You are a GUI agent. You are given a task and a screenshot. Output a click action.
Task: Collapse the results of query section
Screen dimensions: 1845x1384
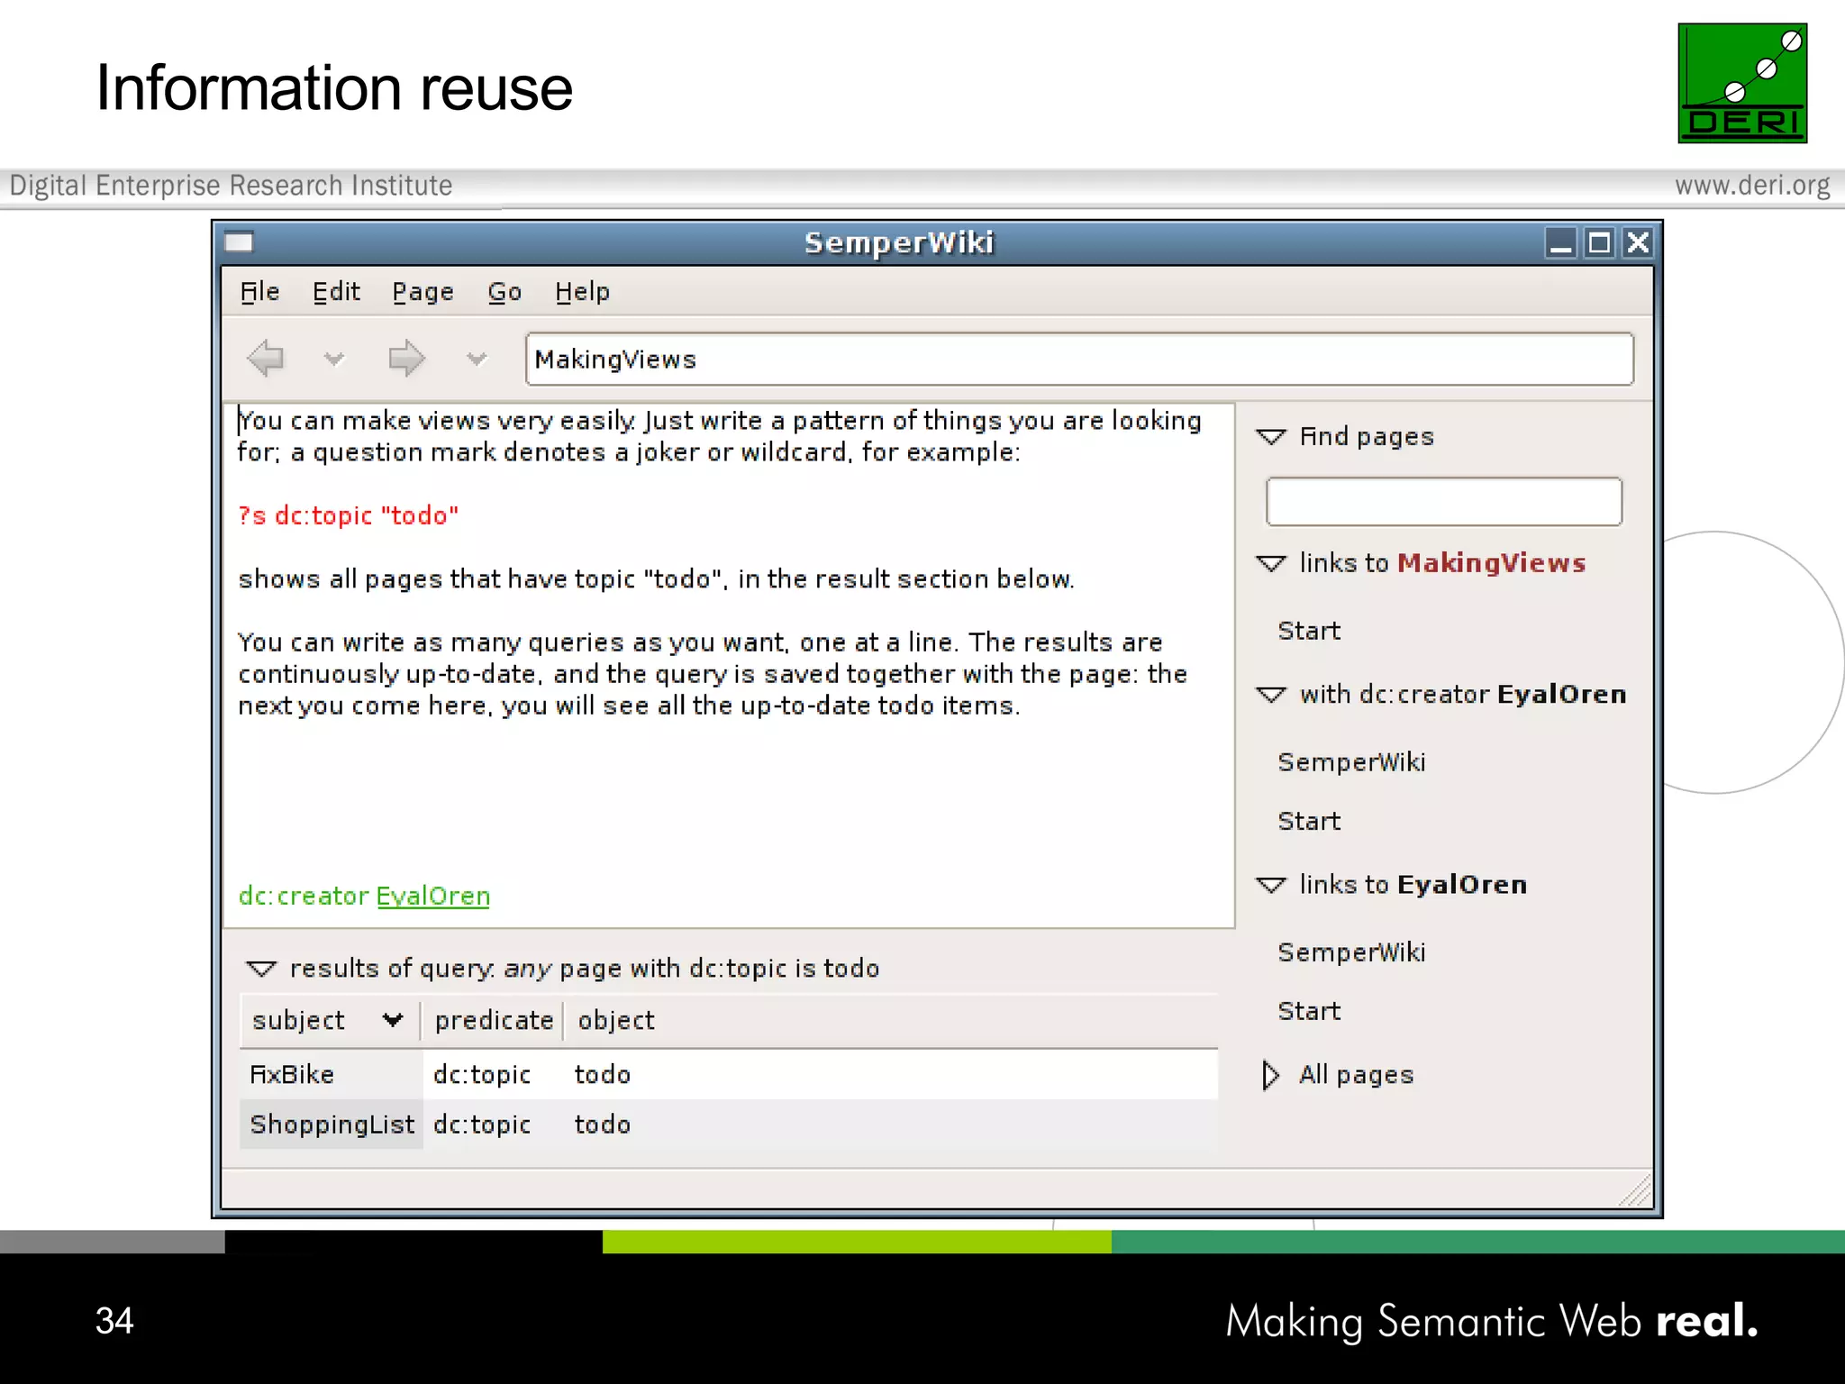coord(261,970)
